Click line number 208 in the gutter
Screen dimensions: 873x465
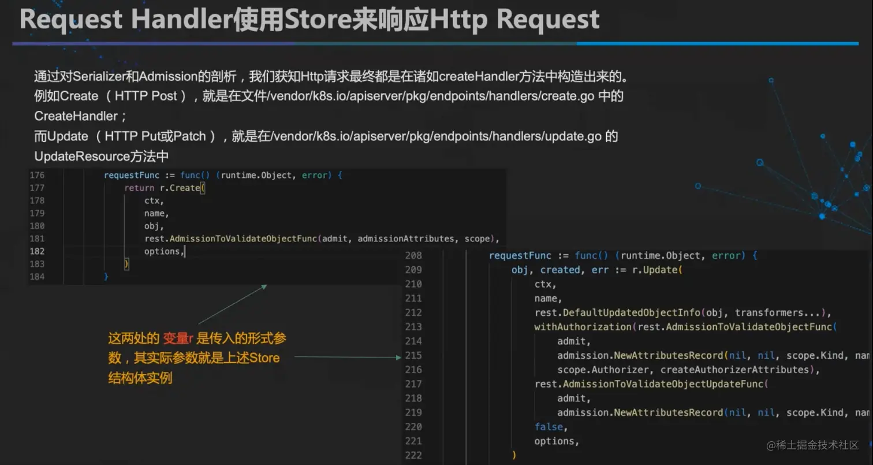point(413,255)
